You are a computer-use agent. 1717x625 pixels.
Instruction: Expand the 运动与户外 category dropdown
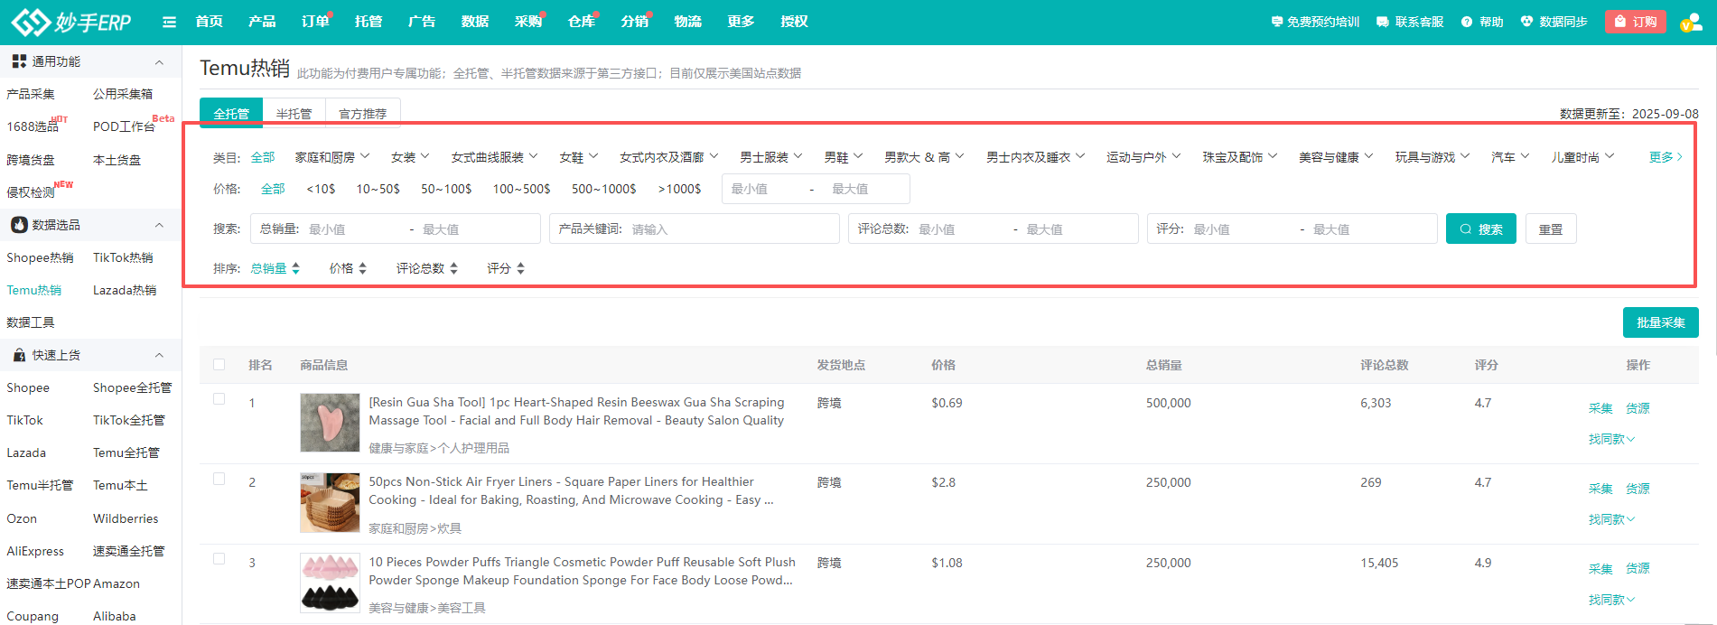[x=1143, y=157]
